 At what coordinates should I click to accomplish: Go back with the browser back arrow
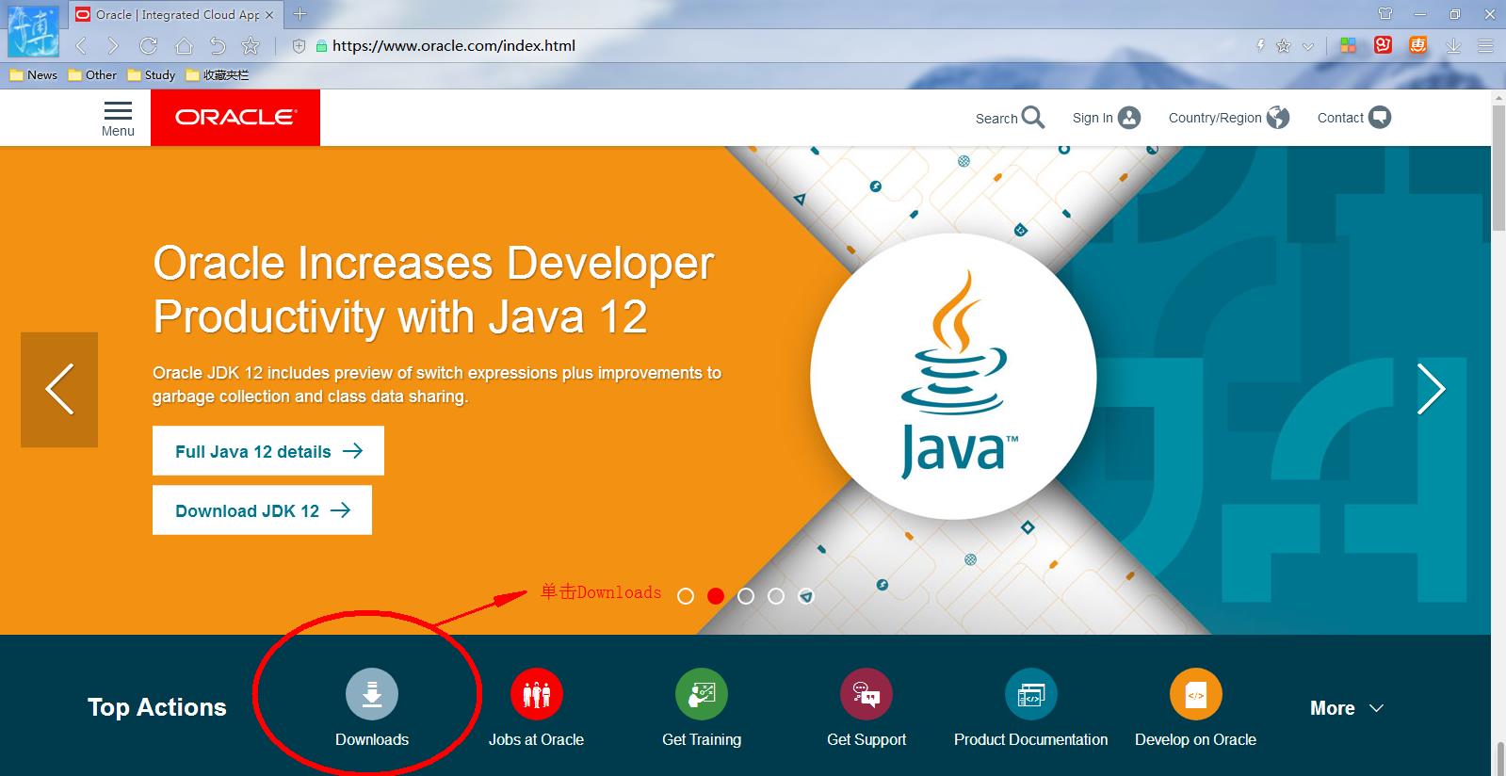(81, 45)
